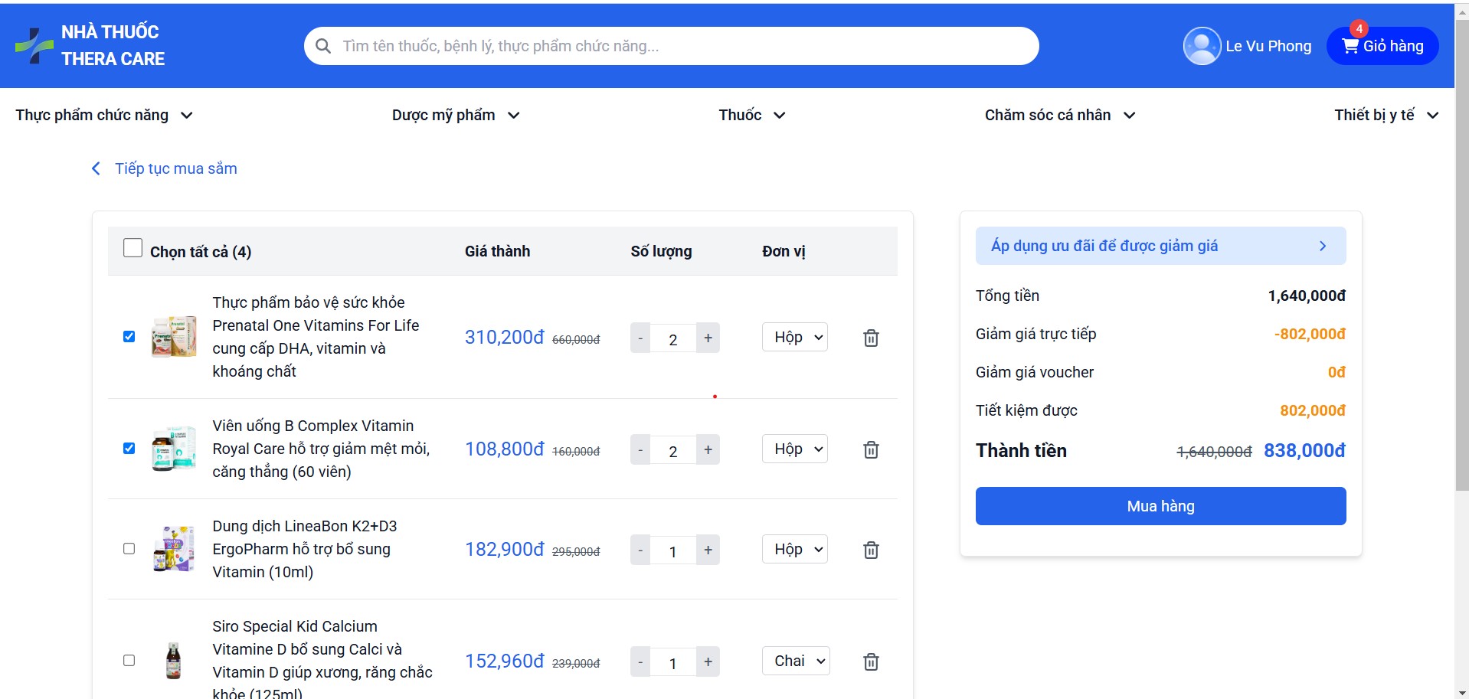Open unit dropdown for LineaBon K2+D3
The height and width of the screenshot is (699, 1469).
[795, 549]
